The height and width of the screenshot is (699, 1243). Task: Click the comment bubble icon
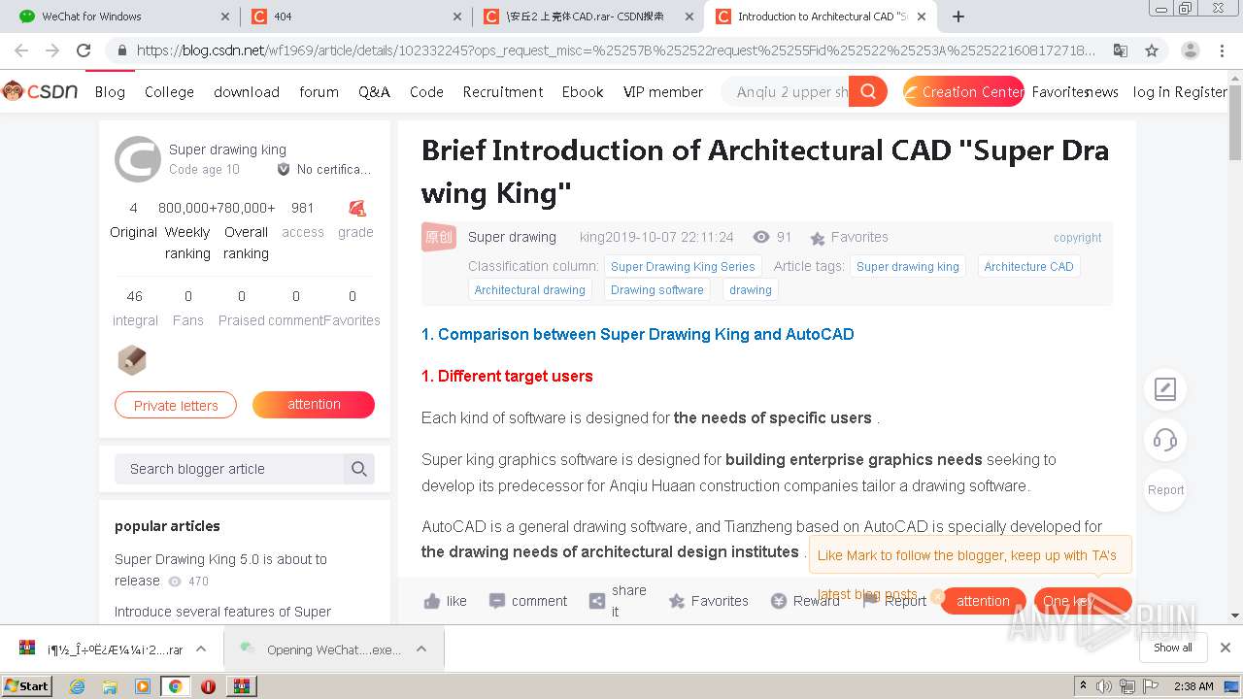(497, 601)
